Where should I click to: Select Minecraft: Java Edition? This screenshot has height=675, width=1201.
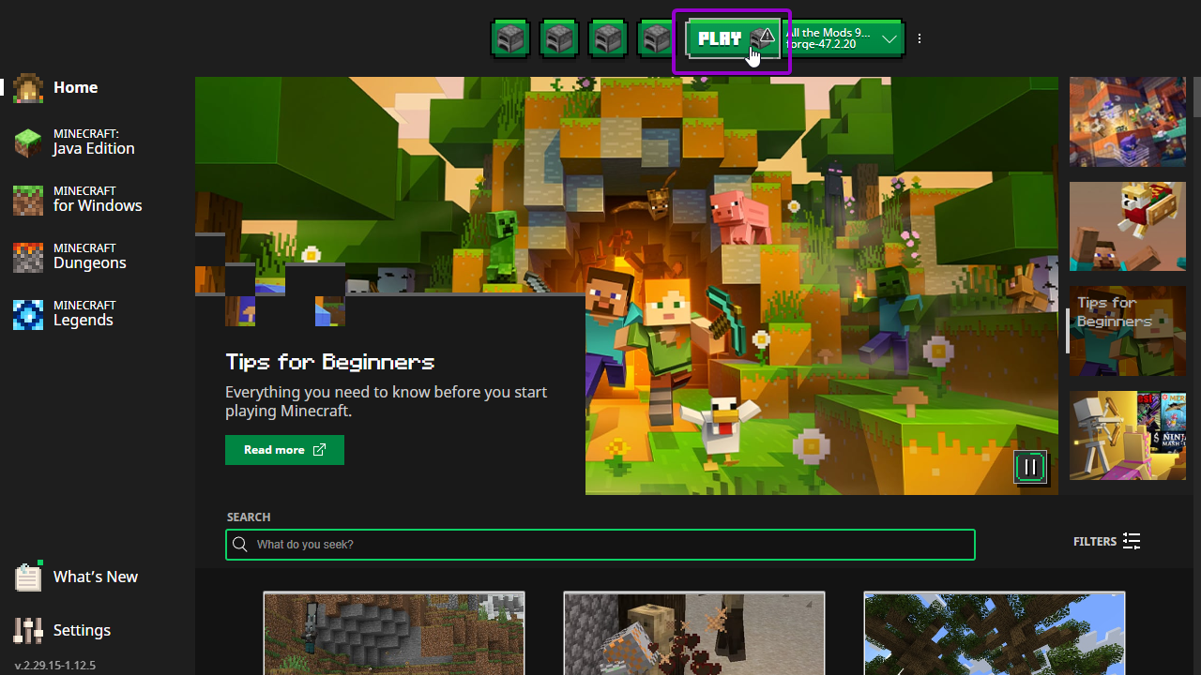point(93,142)
